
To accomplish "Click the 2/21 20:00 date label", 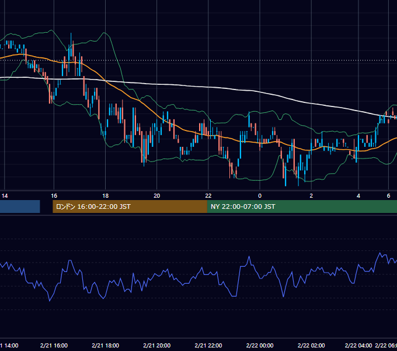I will tap(156, 345).
